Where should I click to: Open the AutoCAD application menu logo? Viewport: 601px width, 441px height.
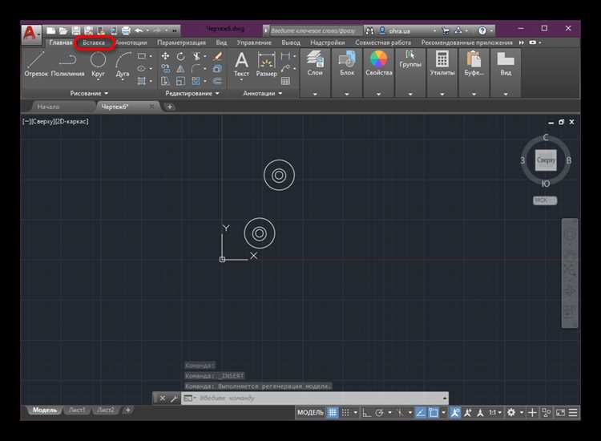coord(30,34)
